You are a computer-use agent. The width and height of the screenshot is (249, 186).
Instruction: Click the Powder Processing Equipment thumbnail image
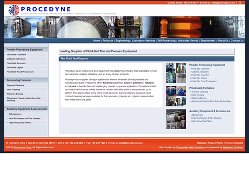[x=176, y=73]
